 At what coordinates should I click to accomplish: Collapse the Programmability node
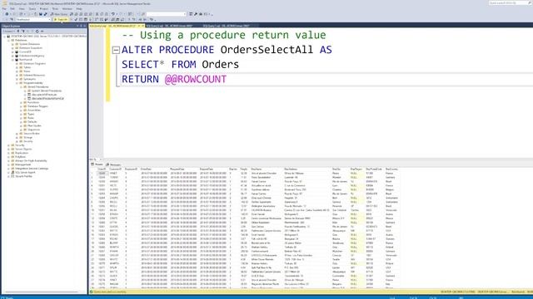coord(17,83)
